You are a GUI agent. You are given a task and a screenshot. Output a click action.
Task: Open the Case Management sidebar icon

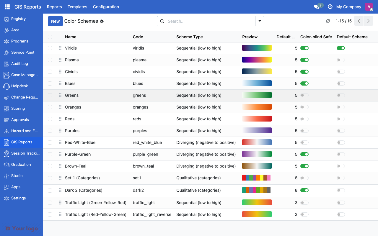tap(6, 75)
